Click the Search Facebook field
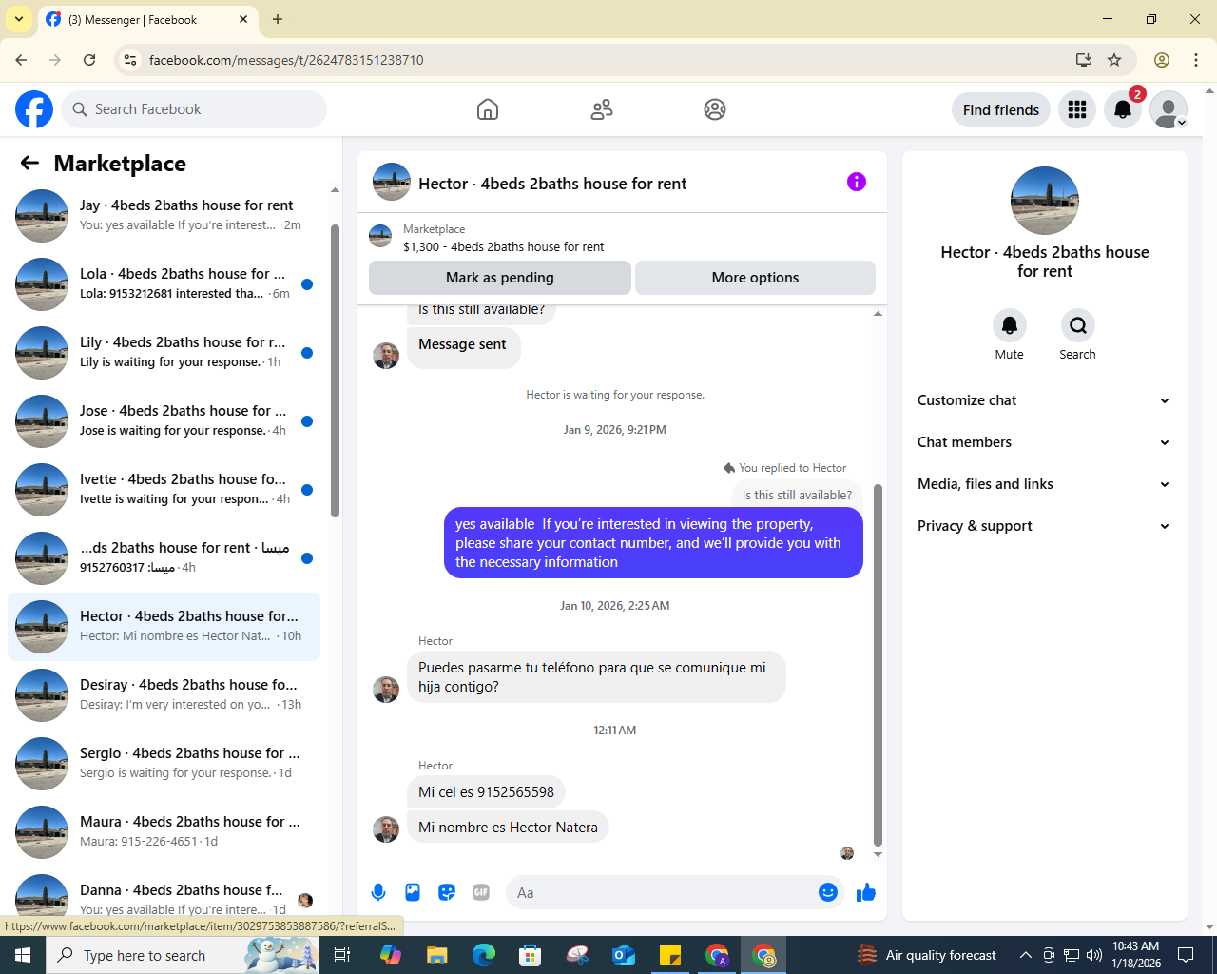 [194, 109]
